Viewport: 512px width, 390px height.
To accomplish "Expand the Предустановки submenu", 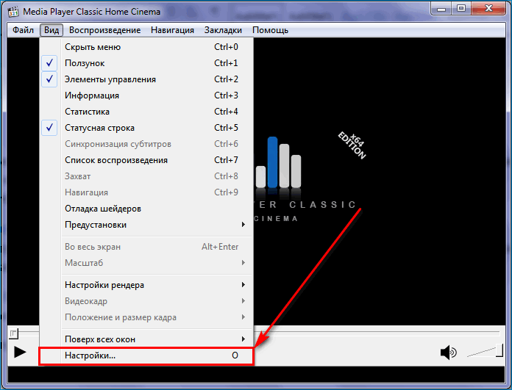I will tap(146, 225).
